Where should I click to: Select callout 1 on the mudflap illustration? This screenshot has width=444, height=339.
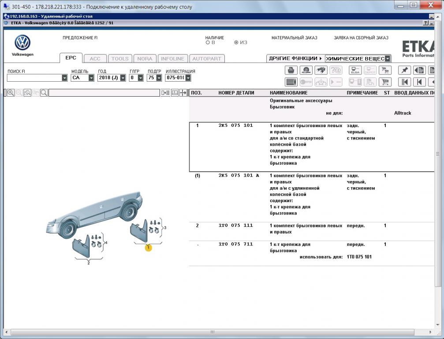[148, 248]
